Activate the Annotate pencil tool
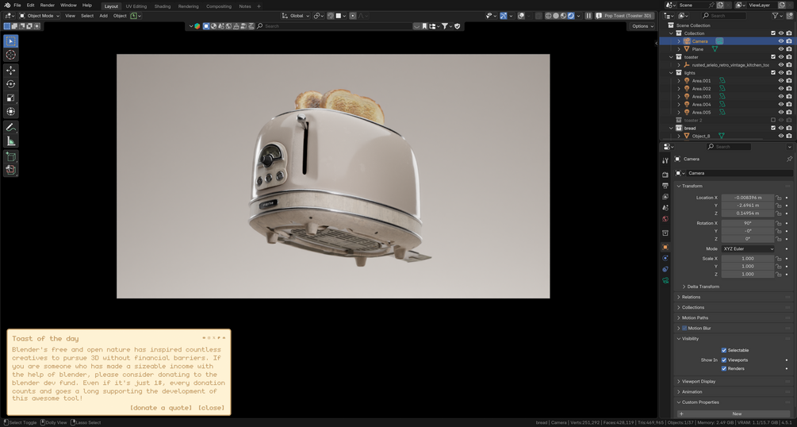 [10, 127]
